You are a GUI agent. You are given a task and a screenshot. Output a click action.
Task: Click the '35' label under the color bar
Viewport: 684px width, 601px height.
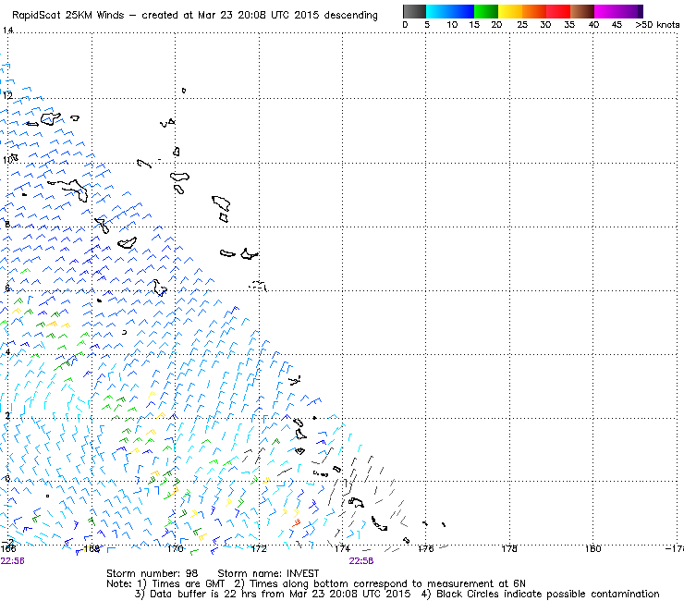pos(569,25)
